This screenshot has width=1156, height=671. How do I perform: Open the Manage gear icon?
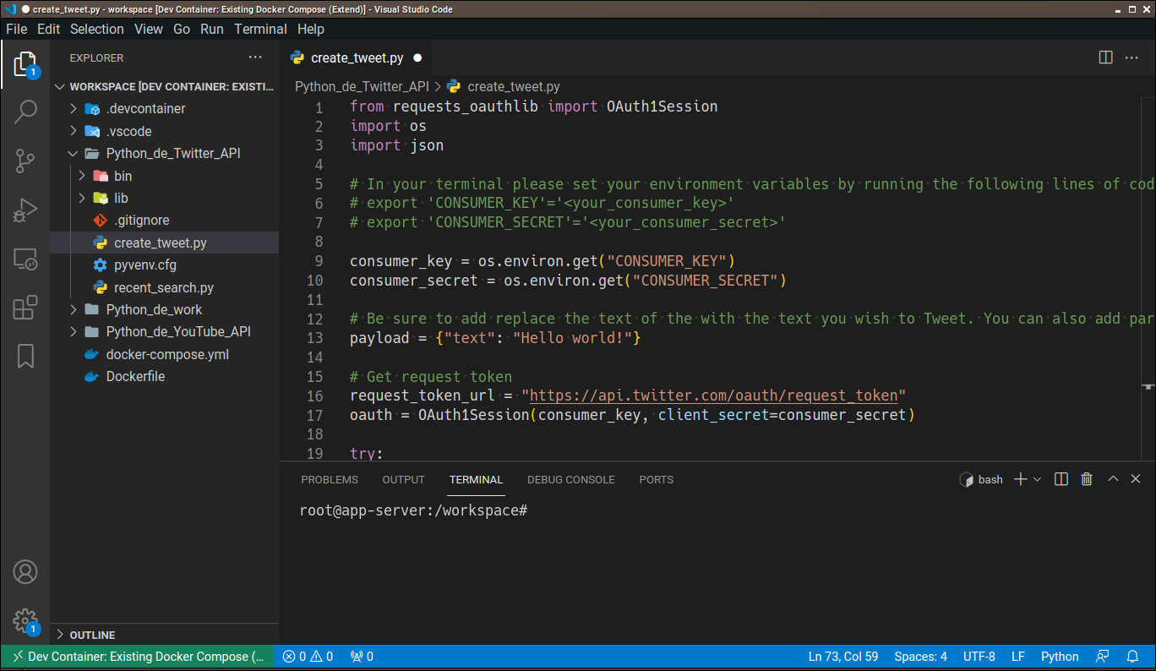point(25,621)
